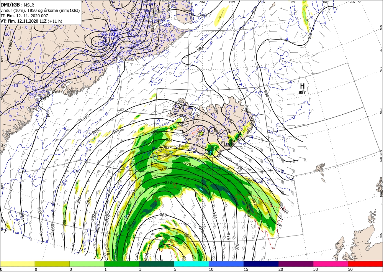Click the navy 15–20 mm legend swatch

pyautogui.click(x=261, y=264)
